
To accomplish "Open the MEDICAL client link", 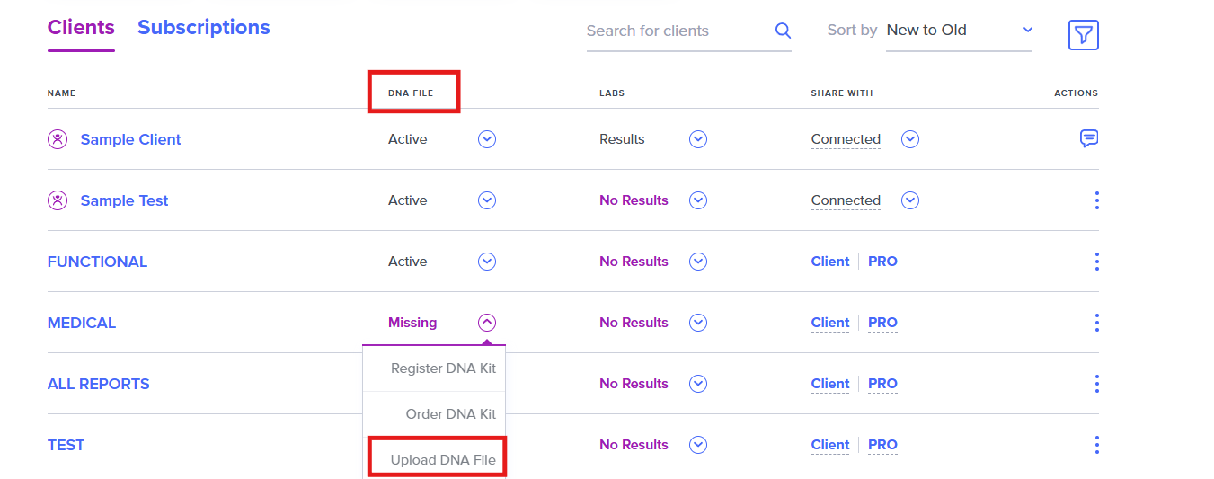I will tap(82, 323).
